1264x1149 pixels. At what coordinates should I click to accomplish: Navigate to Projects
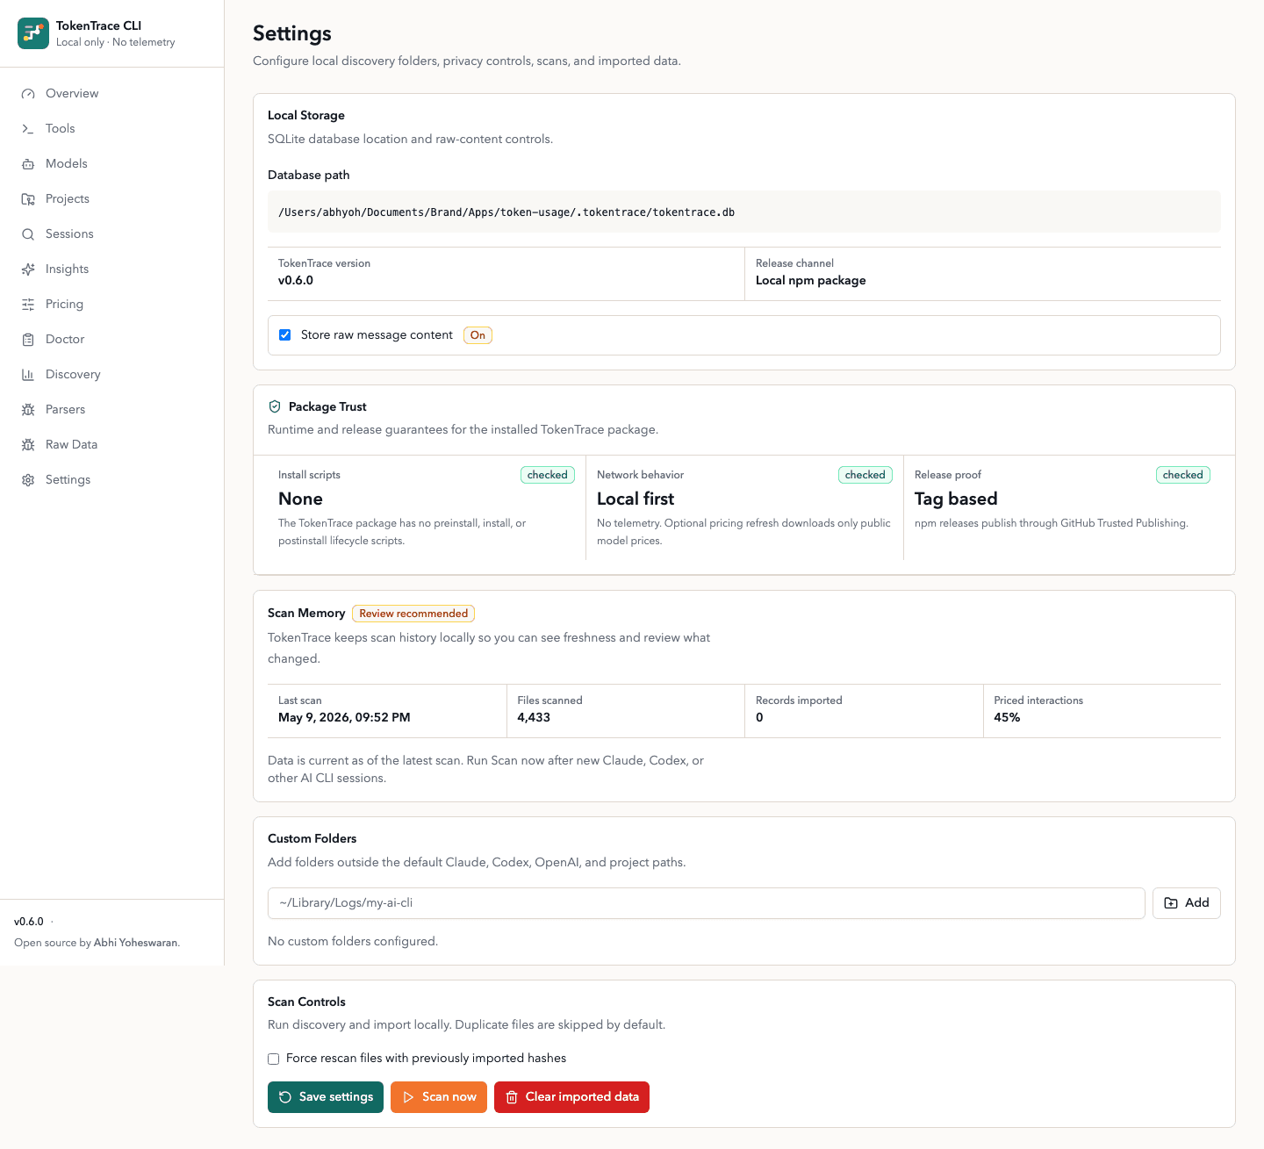112,199
